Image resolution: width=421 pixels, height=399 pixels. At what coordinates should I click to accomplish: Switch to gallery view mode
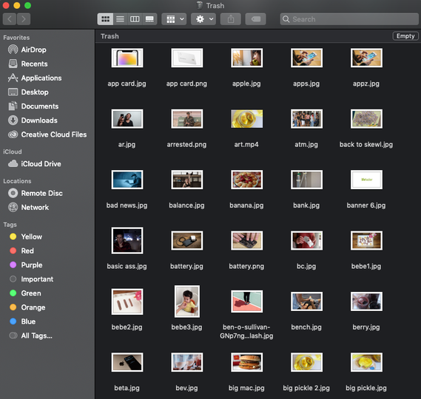point(149,19)
